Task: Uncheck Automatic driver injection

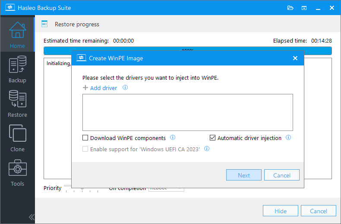Action: coord(212,138)
